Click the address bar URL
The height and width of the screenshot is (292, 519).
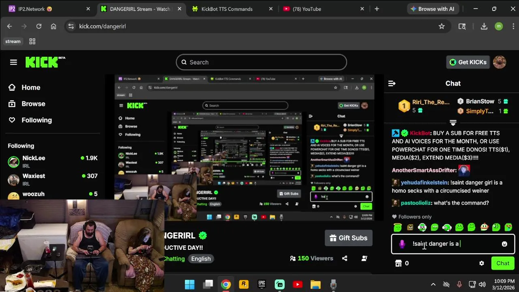coord(102,26)
